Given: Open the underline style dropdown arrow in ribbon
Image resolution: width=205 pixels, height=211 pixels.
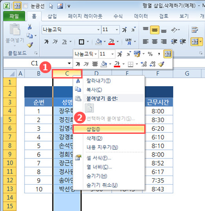Looking at the screenshot, I should (x=70, y=42).
